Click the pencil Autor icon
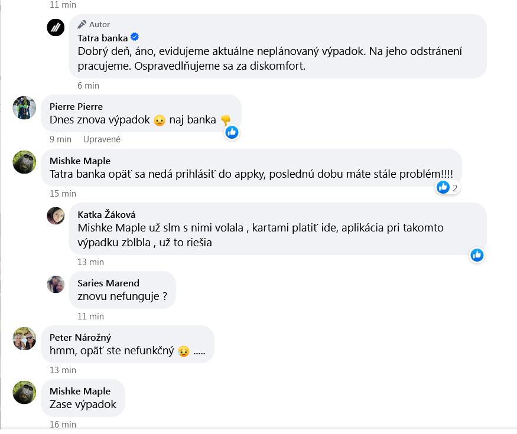 coord(82,24)
